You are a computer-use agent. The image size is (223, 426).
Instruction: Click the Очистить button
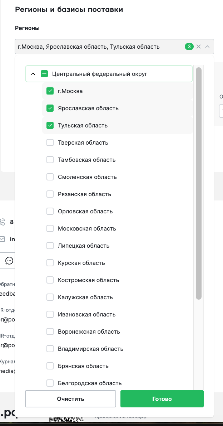tap(70, 399)
